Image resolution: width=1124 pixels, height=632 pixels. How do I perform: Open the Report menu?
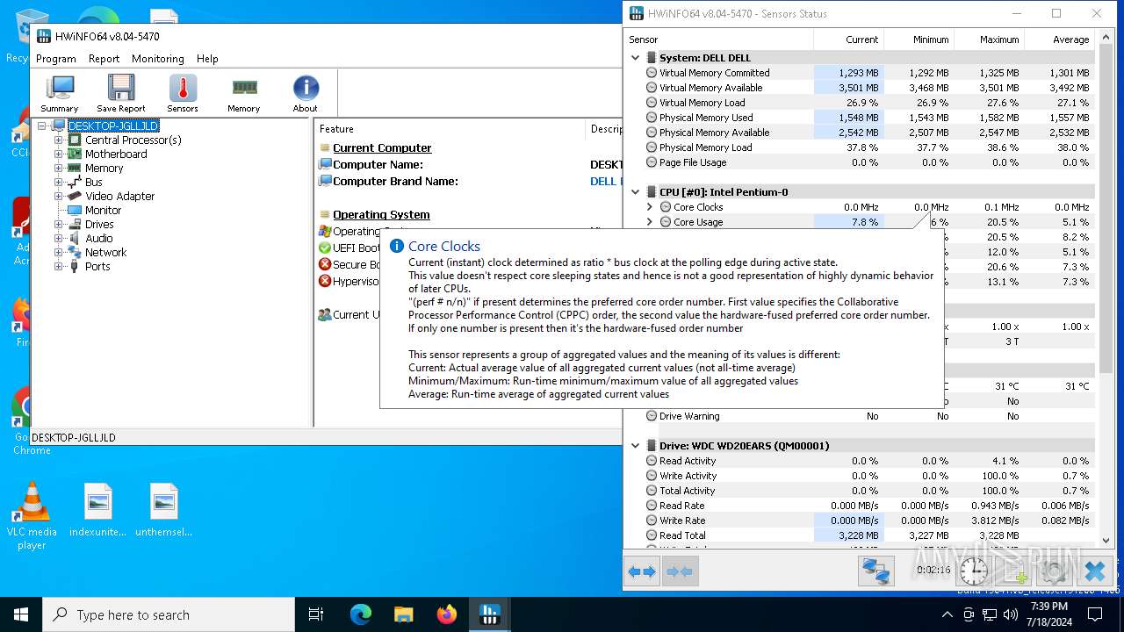pos(104,59)
